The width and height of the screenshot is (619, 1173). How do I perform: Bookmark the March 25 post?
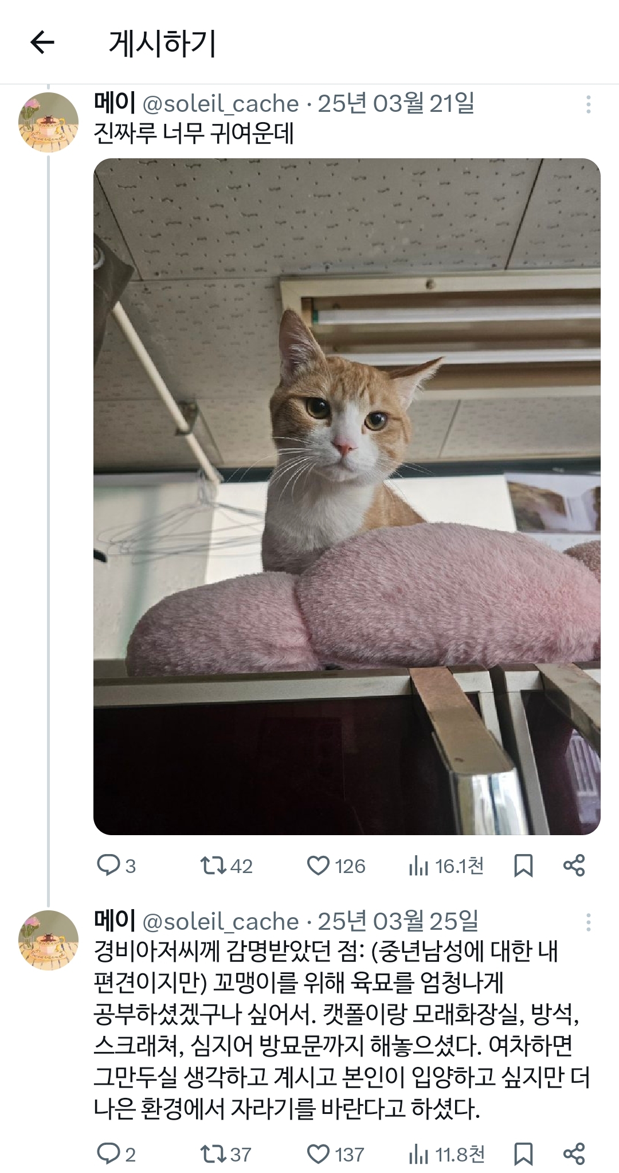pyautogui.click(x=523, y=1153)
